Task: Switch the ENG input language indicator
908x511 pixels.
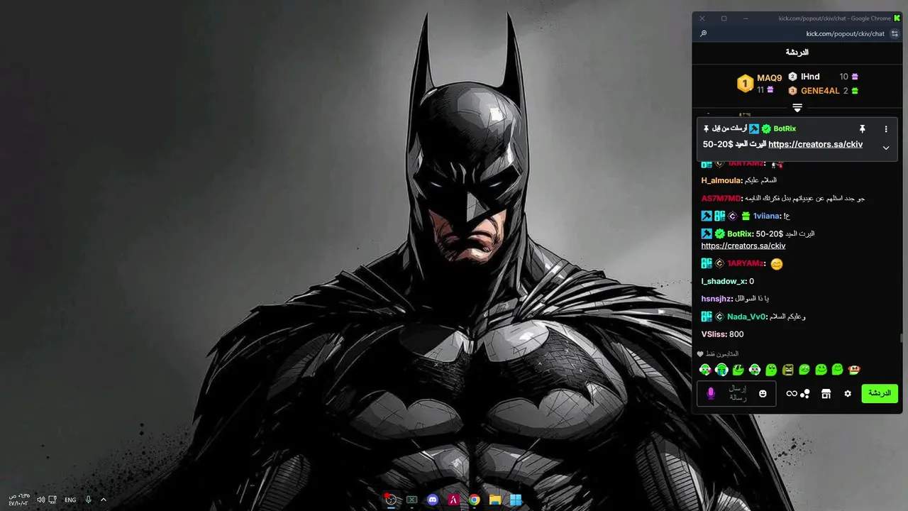Action: pos(70,500)
